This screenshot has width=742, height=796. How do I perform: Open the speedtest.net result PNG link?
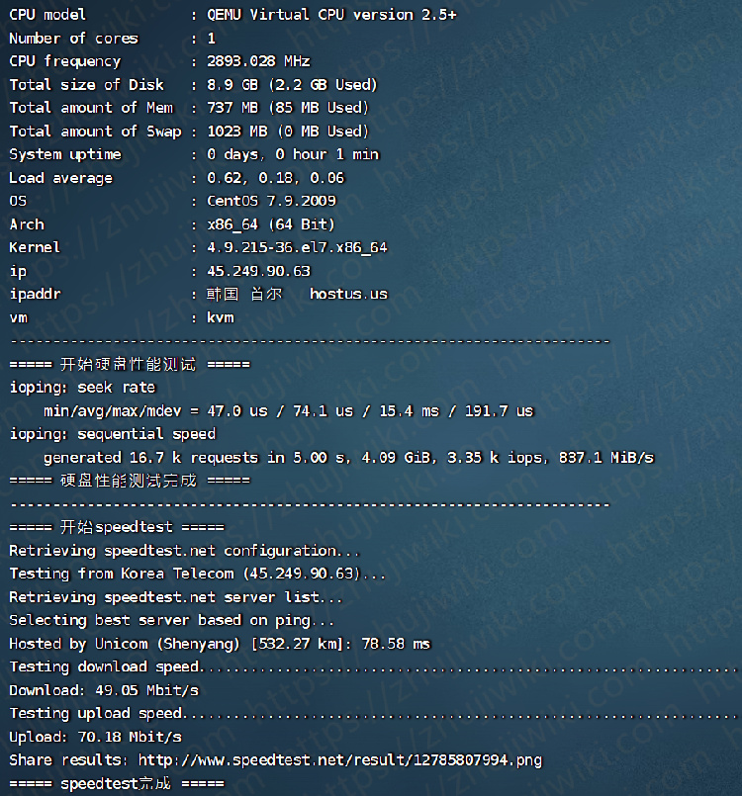tap(340, 760)
